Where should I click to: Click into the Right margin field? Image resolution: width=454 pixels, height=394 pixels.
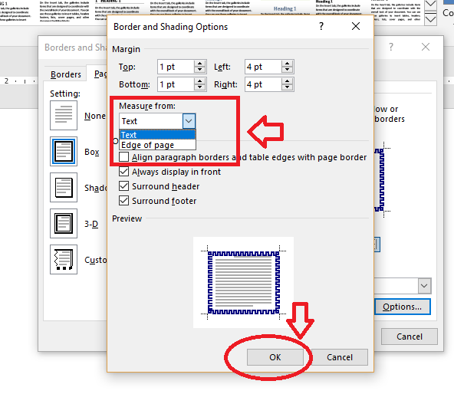264,84
